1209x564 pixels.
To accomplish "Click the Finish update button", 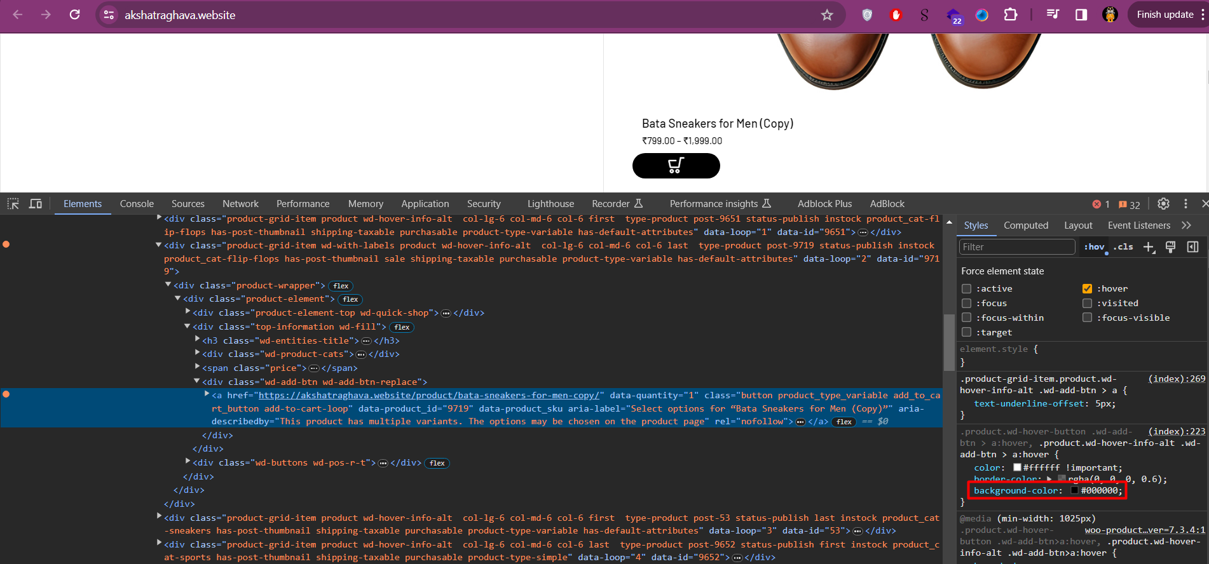I will (1165, 15).
